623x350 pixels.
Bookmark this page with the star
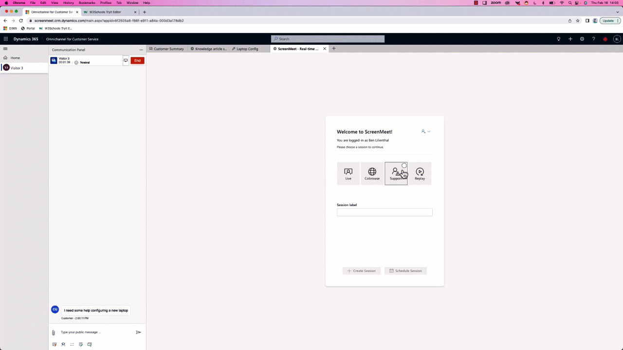[x=578, y=20]
